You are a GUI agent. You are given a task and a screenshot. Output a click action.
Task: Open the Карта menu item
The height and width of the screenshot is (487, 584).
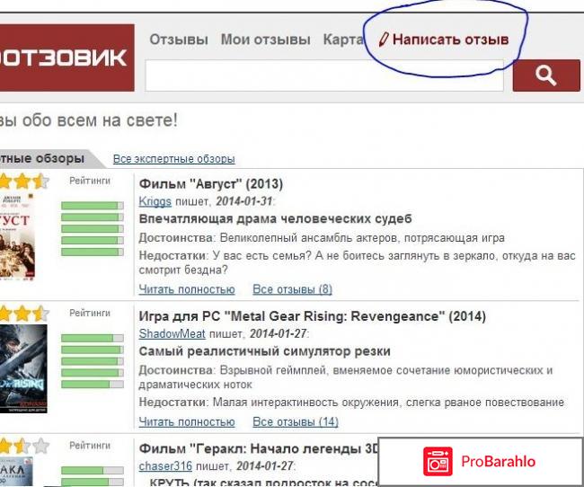tap(342, 40)
